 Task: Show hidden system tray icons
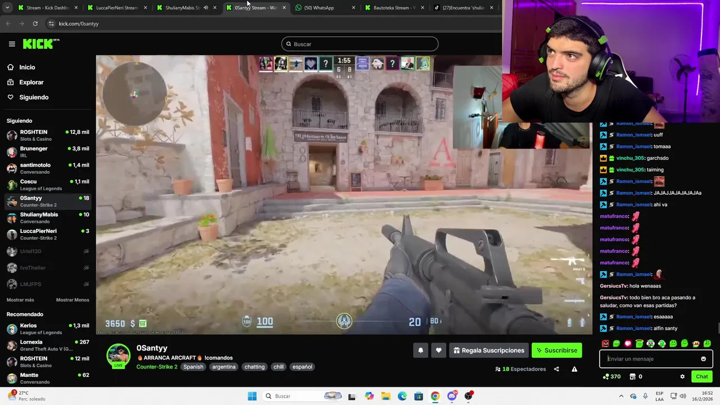click(x=621, y=396)
